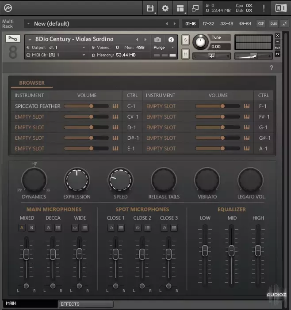Load previous instrument with left arrow

click(x=137, y=40)
